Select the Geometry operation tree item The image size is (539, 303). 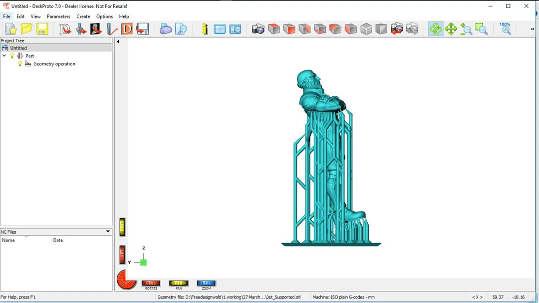[x=54, y=63]
